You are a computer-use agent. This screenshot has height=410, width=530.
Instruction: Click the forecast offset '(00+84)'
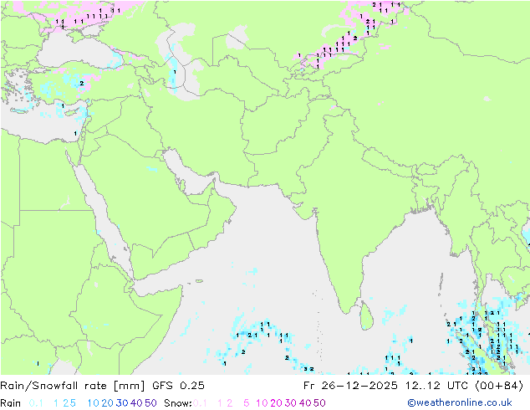tap(499, 386)
